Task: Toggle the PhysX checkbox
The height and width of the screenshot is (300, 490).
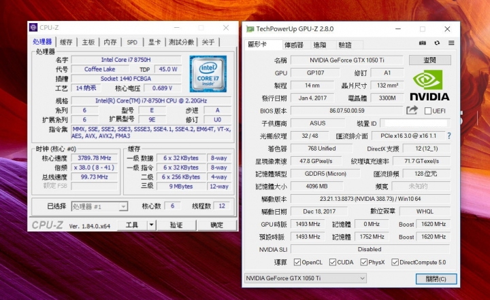Action: 363,262
